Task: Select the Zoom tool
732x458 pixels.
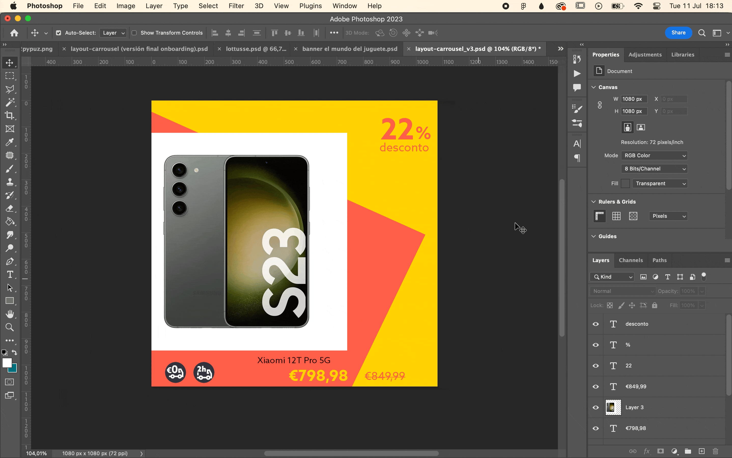Action: pos(10,327)
